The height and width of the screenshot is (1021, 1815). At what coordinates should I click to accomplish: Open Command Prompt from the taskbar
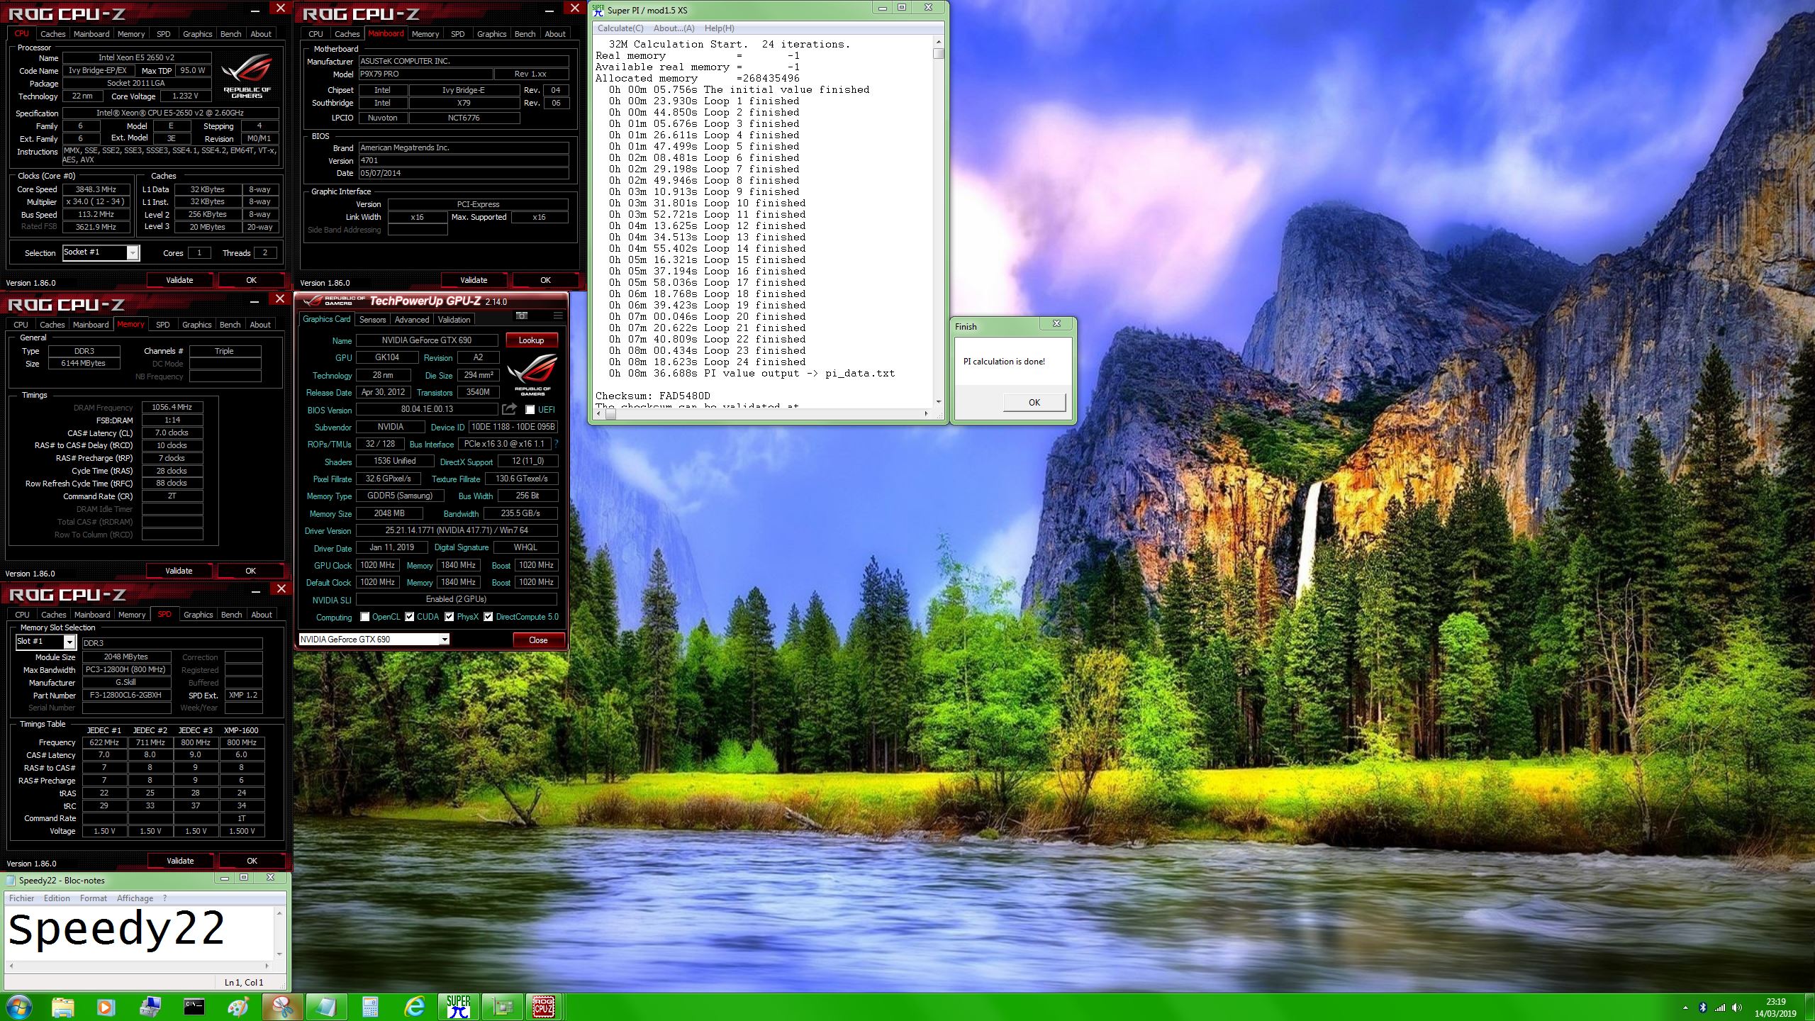click(194, 1007)
